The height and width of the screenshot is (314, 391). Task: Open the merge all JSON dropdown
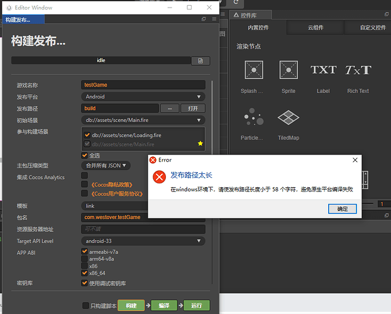tap(106, 165)
